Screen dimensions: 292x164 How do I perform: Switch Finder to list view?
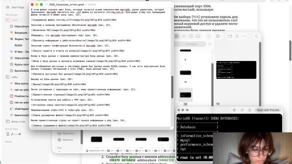[x=183, y=36]
